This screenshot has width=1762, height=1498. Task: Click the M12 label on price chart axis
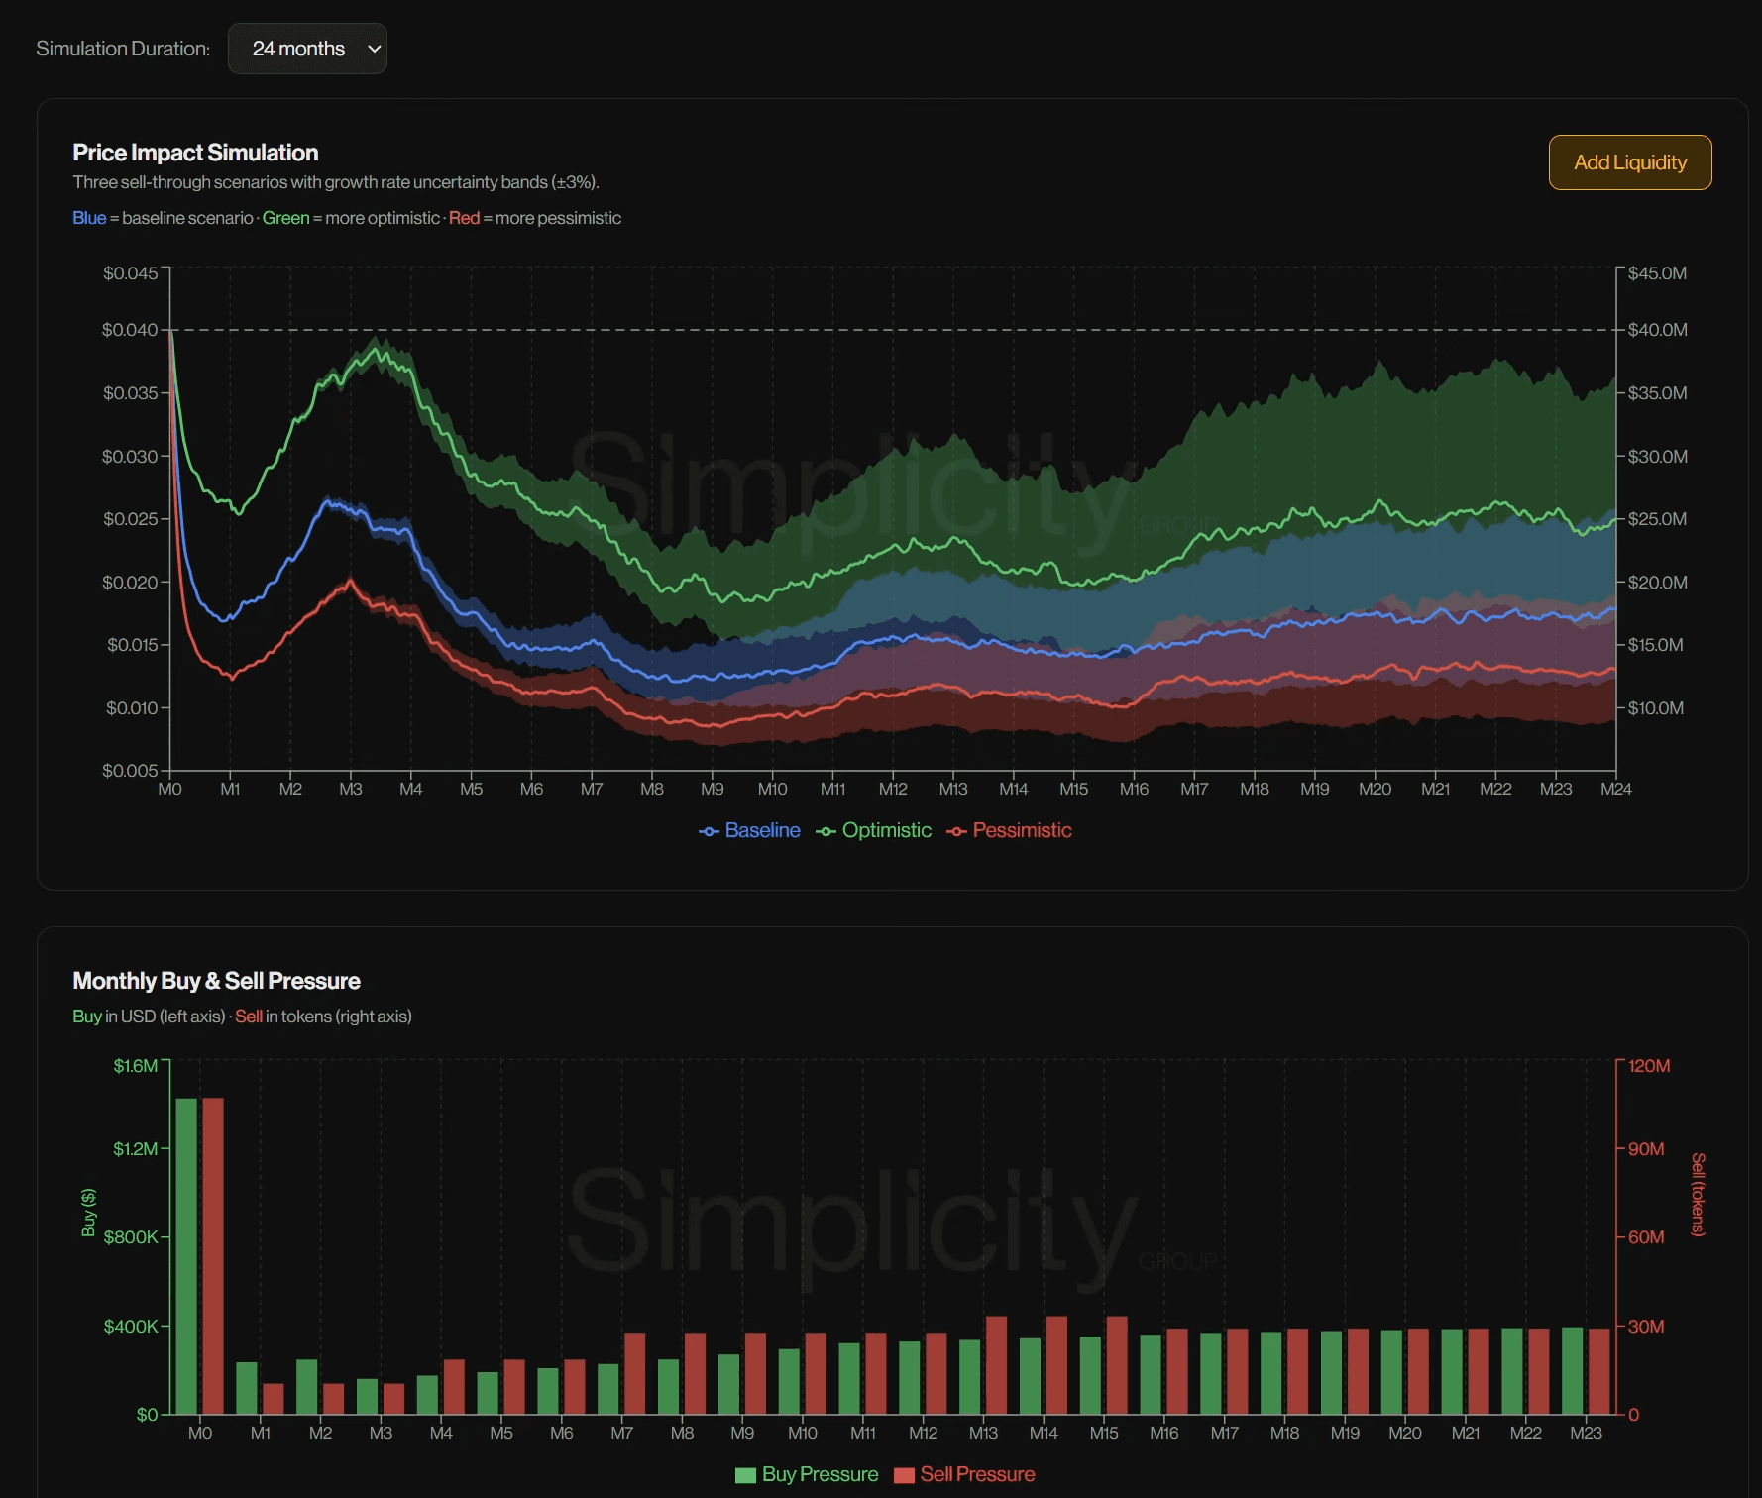(x=893, y=789)
